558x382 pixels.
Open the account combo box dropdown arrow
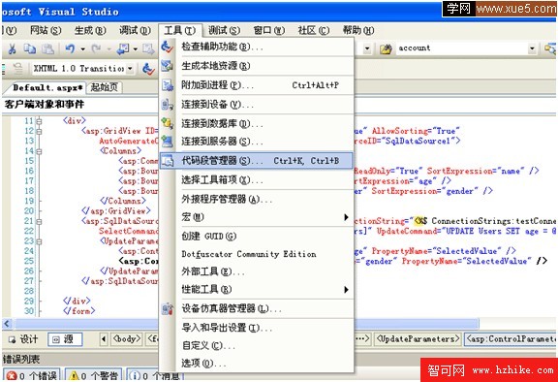point(532,48)
